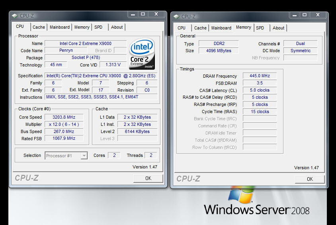Image resolution: width=336 pixels, height=225 pixels.
Task: Select CPU tab in right window
Action: [x=182, y=28]
